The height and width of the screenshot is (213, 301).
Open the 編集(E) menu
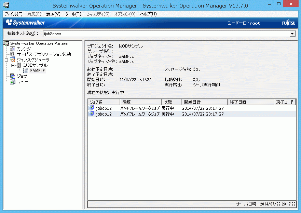(x=34, y=14)
